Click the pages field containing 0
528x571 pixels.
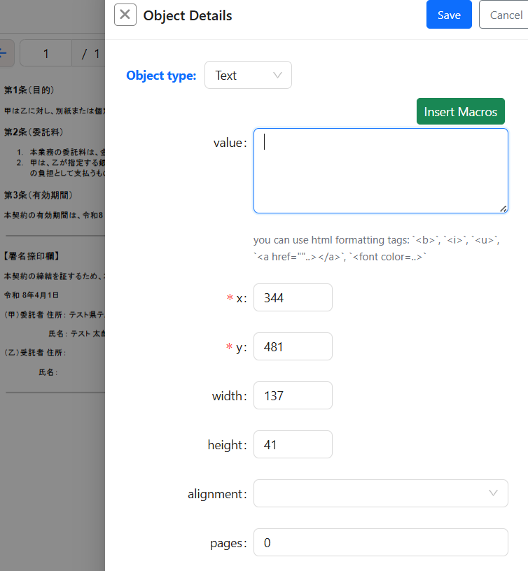(380, 542)
